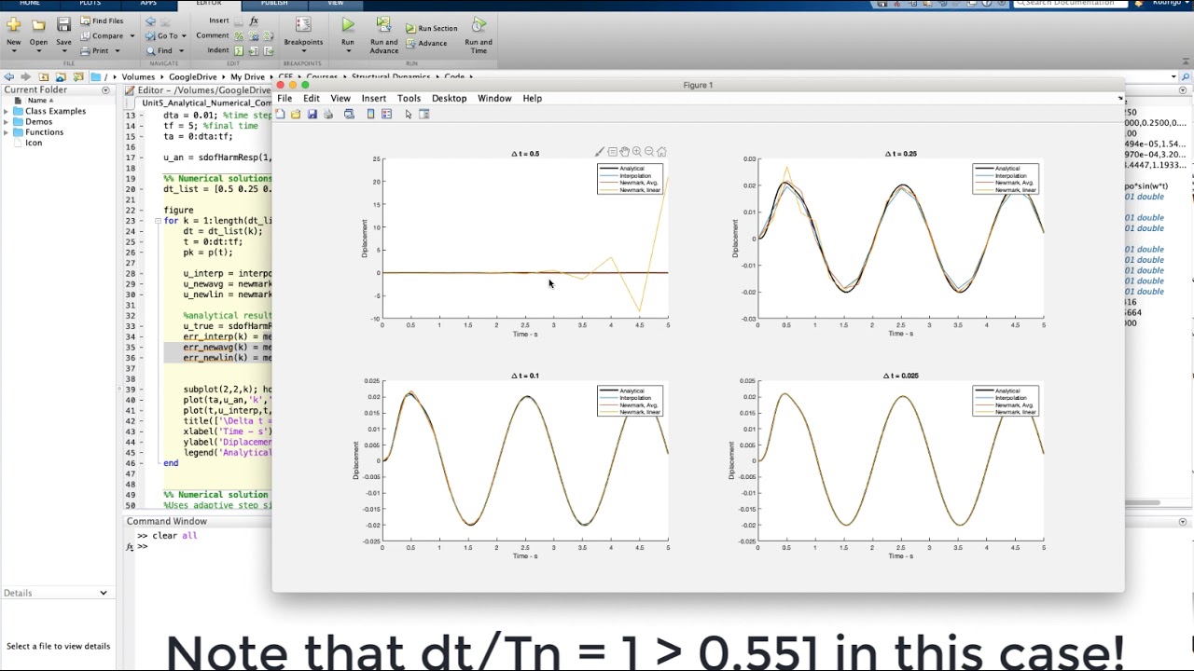
Task: Expand the Class Examples folder
Action: coord(6,112)
